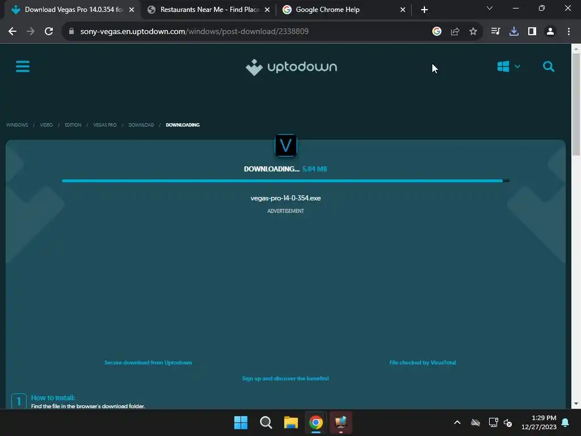Go back to the previous page
The height and width of the screenshot is (436, 581).
pos(12,31)
